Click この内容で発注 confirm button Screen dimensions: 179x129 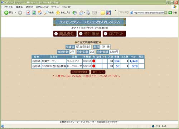point(80,72)
